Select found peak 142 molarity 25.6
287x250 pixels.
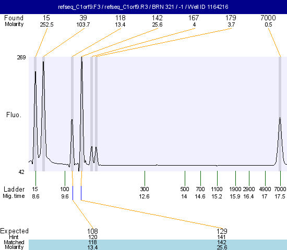[x=157, y=21]
